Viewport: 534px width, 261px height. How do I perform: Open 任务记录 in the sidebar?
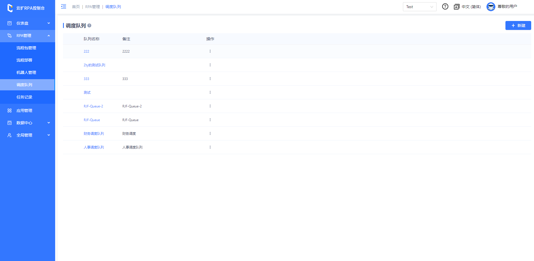point(24,97)
